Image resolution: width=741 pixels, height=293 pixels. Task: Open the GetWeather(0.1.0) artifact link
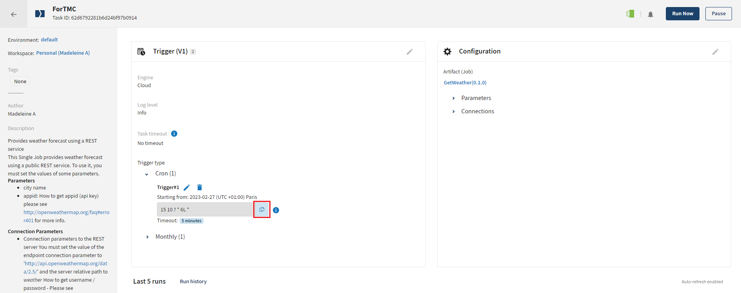point(465,83)
